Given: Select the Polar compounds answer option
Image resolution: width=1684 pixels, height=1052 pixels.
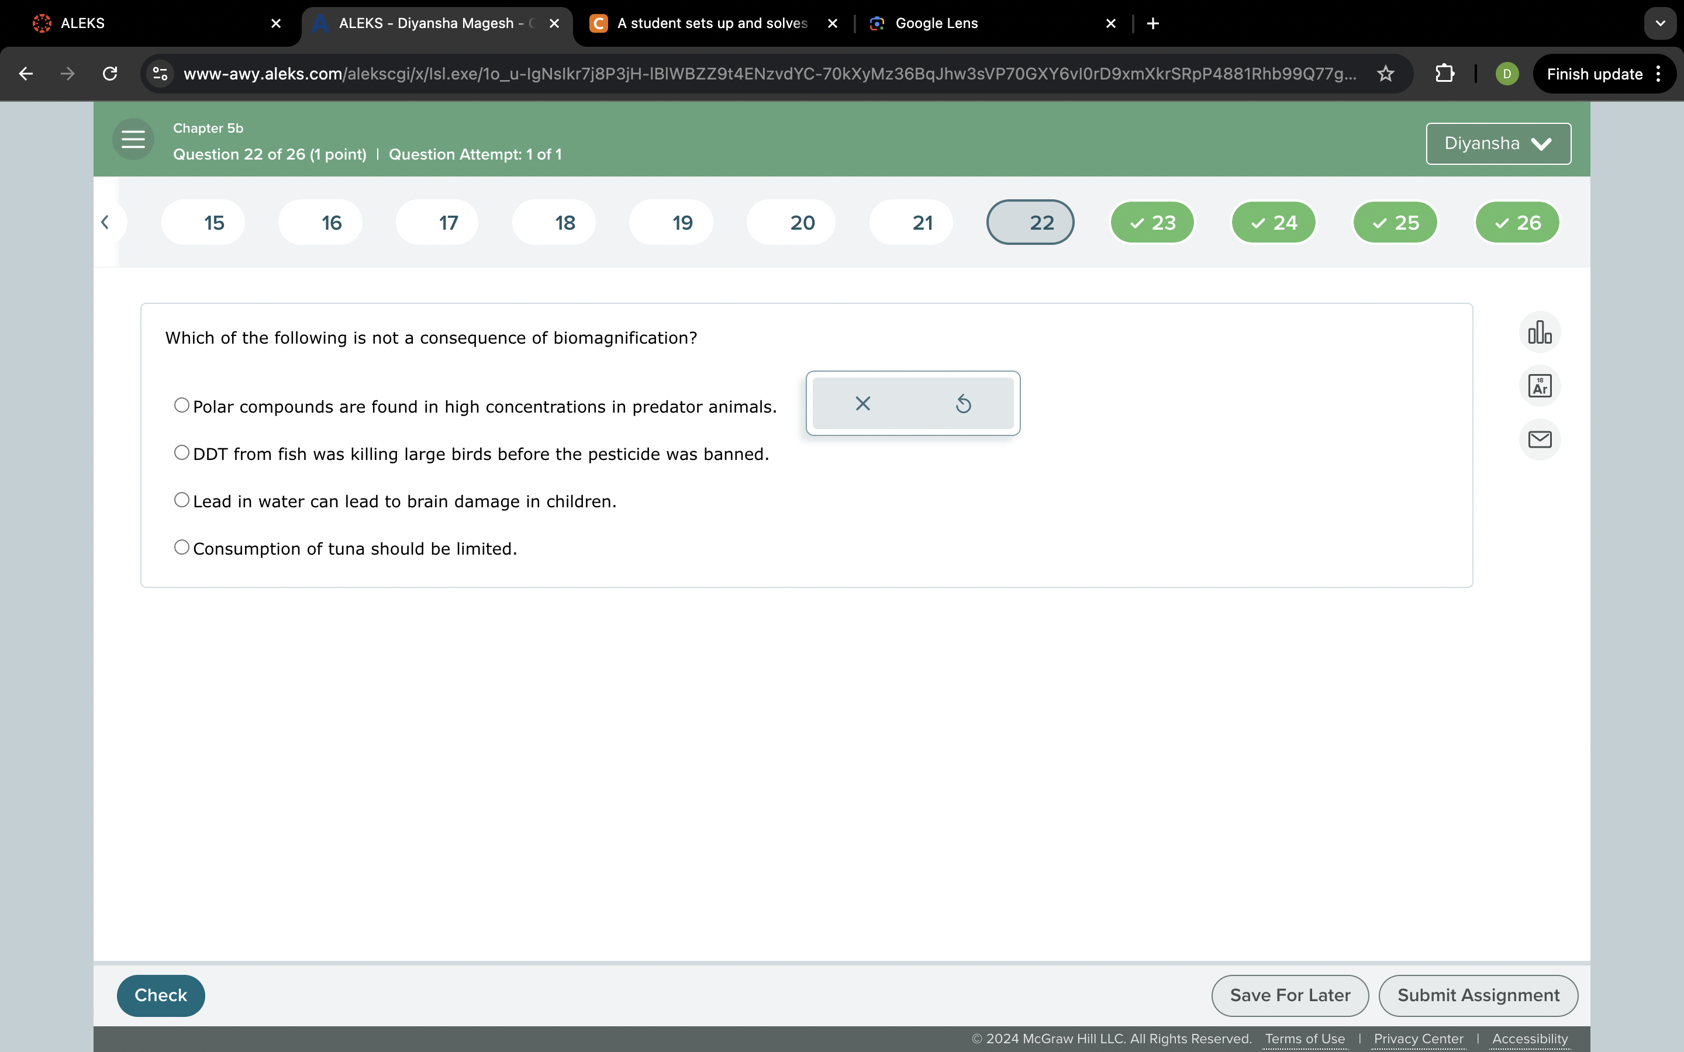Looking at the screenshot, I should click(181, 404).
